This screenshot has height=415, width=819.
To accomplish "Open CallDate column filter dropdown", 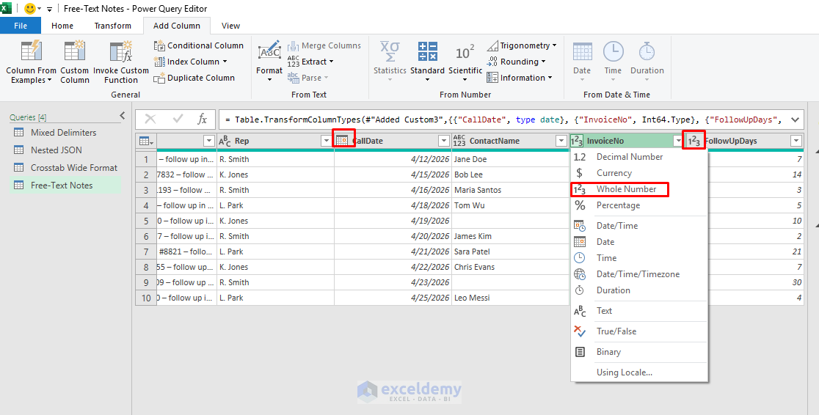I will pos(444,141).
